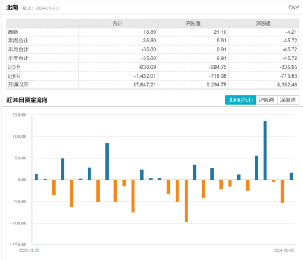
Task: Select the 近6月 row label
Action: [14, 76]
